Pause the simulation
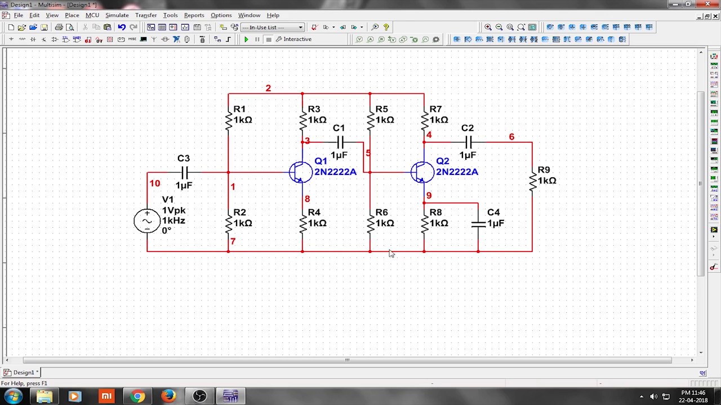The height and width of the screenshot is (405, 721). click(257, 39)
